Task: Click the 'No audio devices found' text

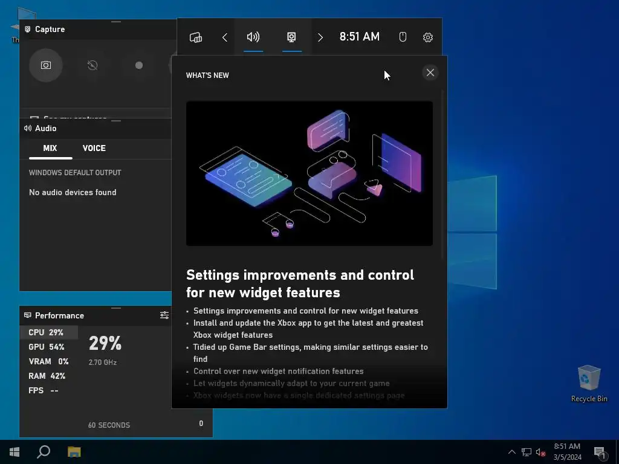Action: tap(73, 193)
